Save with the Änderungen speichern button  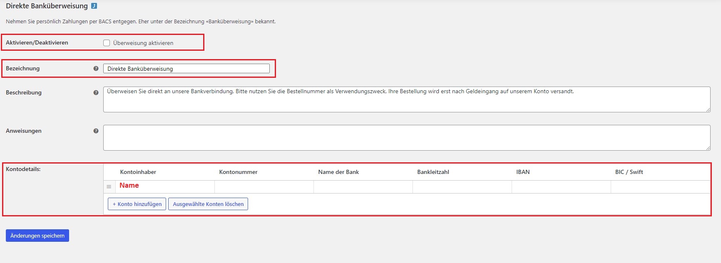[x=37, y=236]
